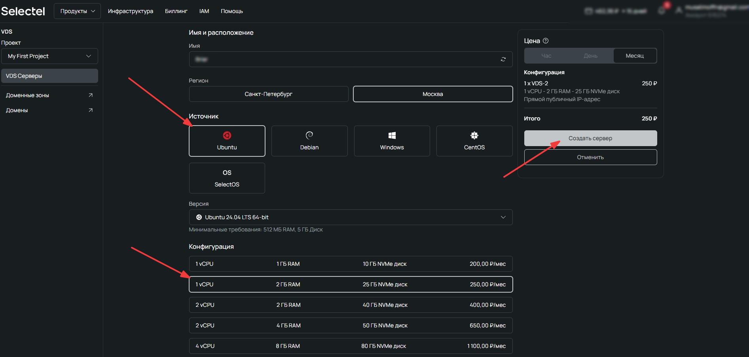Click the Selectel logo

coord(23,11)
